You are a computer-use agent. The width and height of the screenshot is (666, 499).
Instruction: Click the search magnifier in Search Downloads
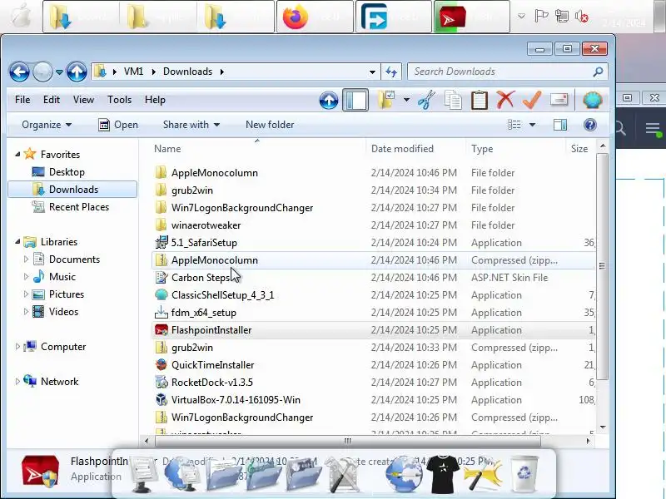[598, 72]
